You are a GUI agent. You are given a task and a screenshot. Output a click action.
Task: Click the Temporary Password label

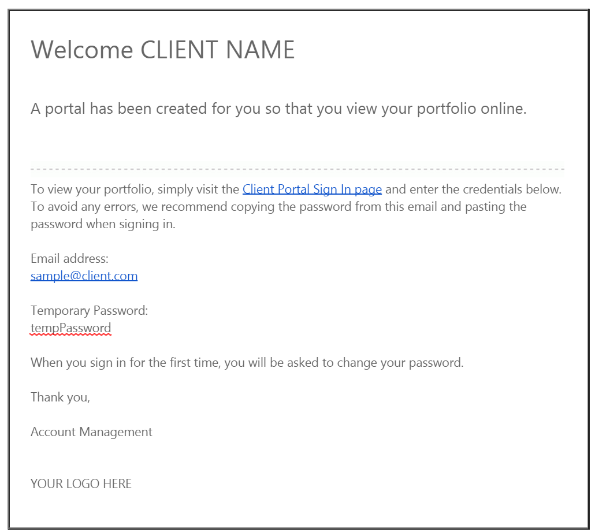(89, 311)
